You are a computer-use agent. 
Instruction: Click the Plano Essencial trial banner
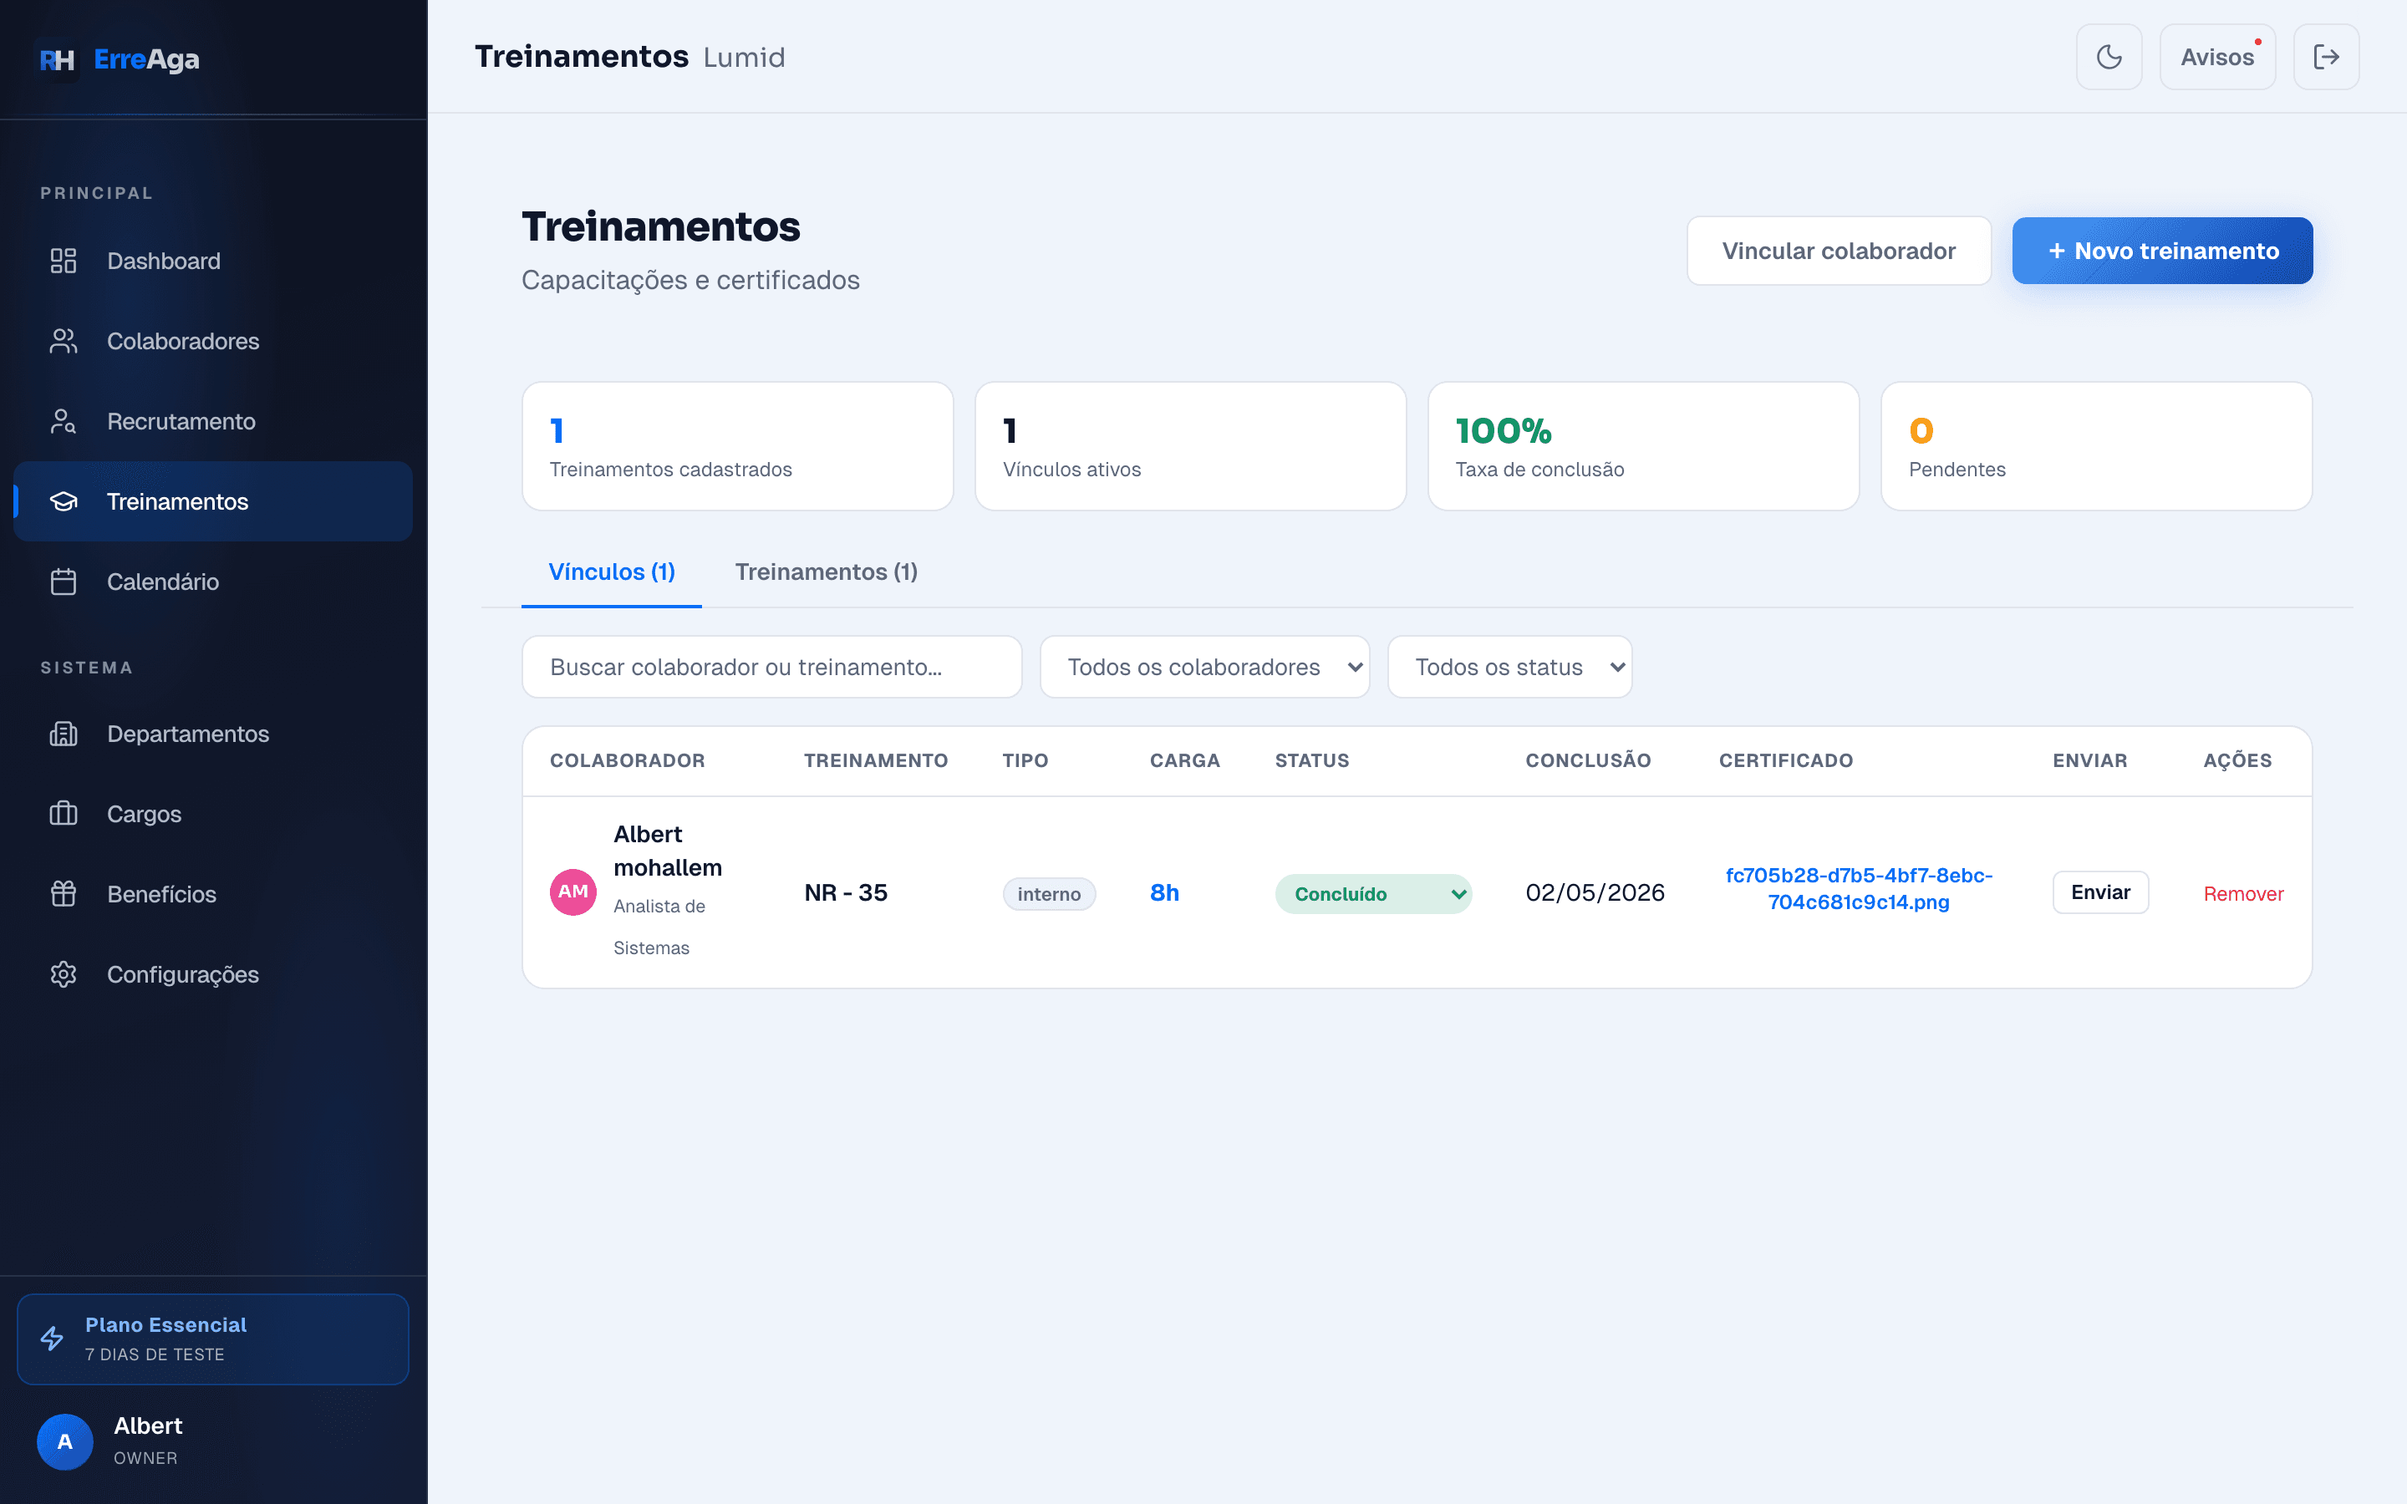coord(213,1339)
